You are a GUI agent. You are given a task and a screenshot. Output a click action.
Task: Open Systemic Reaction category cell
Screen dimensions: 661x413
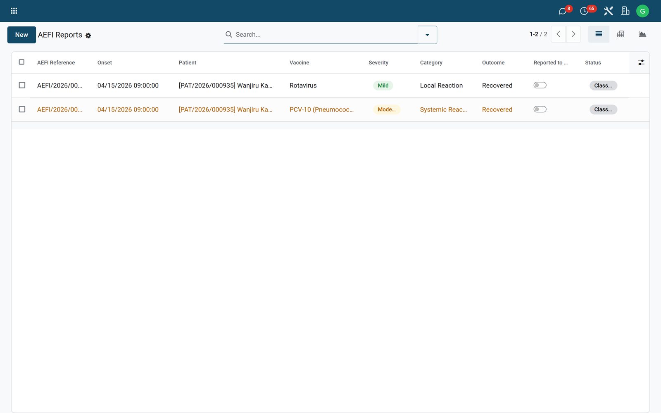(443, 109)
